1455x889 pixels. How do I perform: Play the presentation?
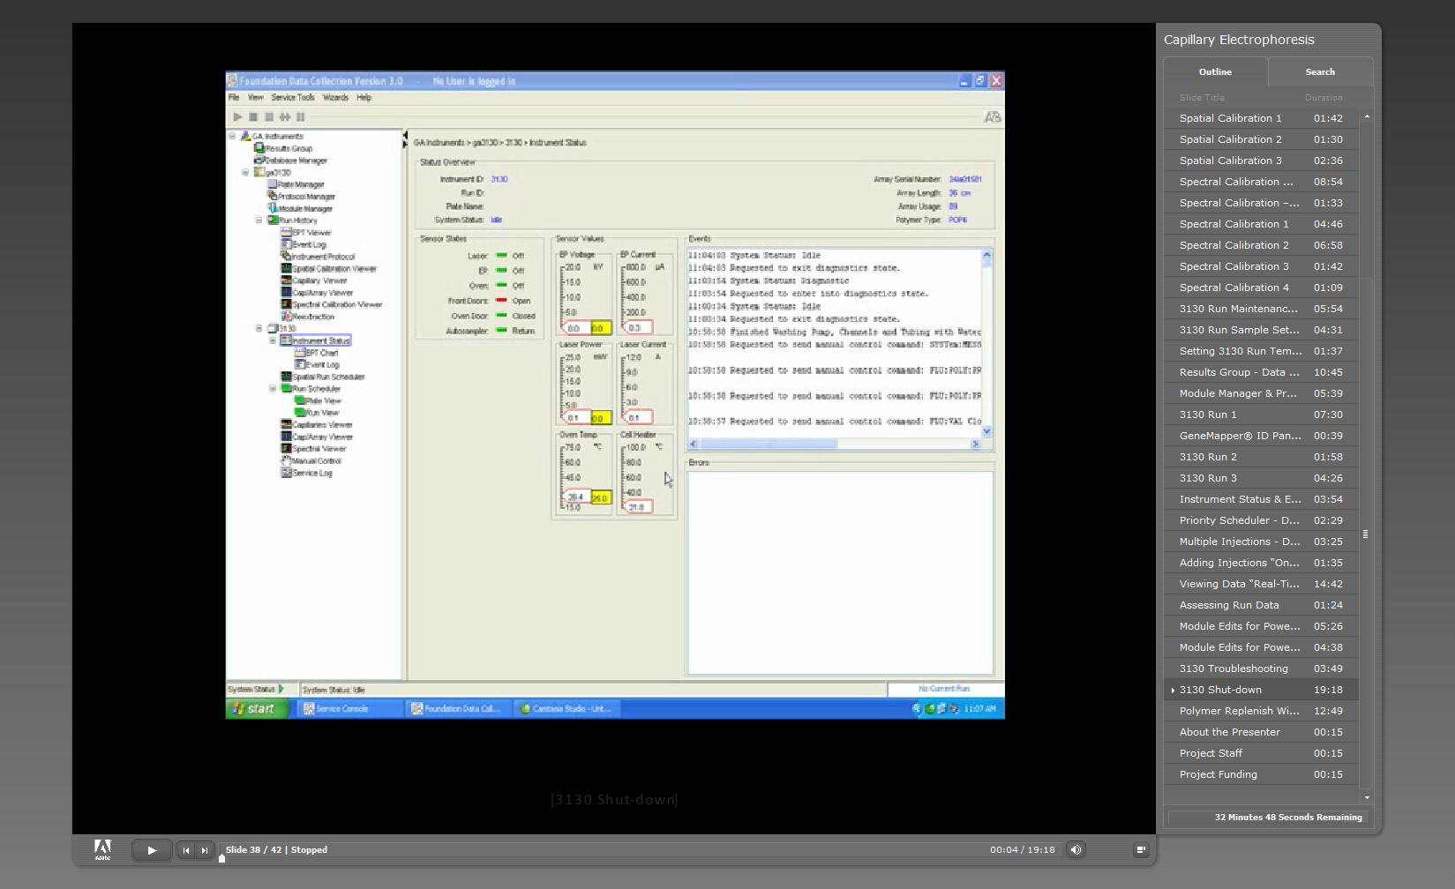pyautogui.click(x=152, y=850)
